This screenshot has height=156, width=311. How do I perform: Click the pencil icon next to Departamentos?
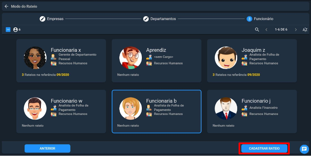pyautogui.click(x=146, y=19)
